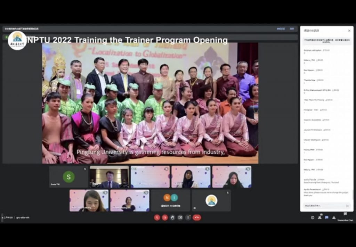Click the send message arrow
Screen dimensions: 356x247
[x=347, y=206]
